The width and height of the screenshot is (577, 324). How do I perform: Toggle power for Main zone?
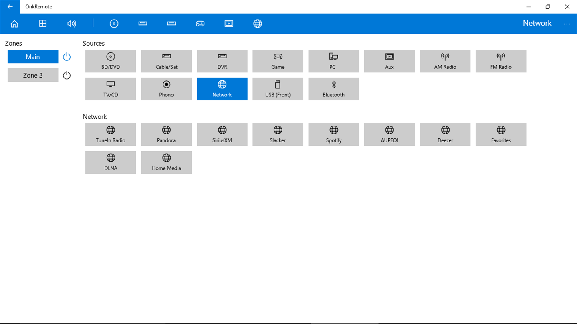(67, 57)
